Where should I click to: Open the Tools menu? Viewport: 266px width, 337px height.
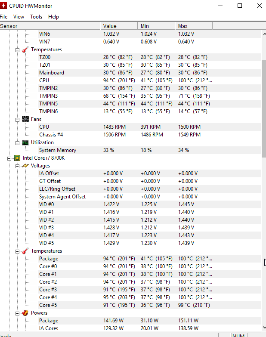36,17
